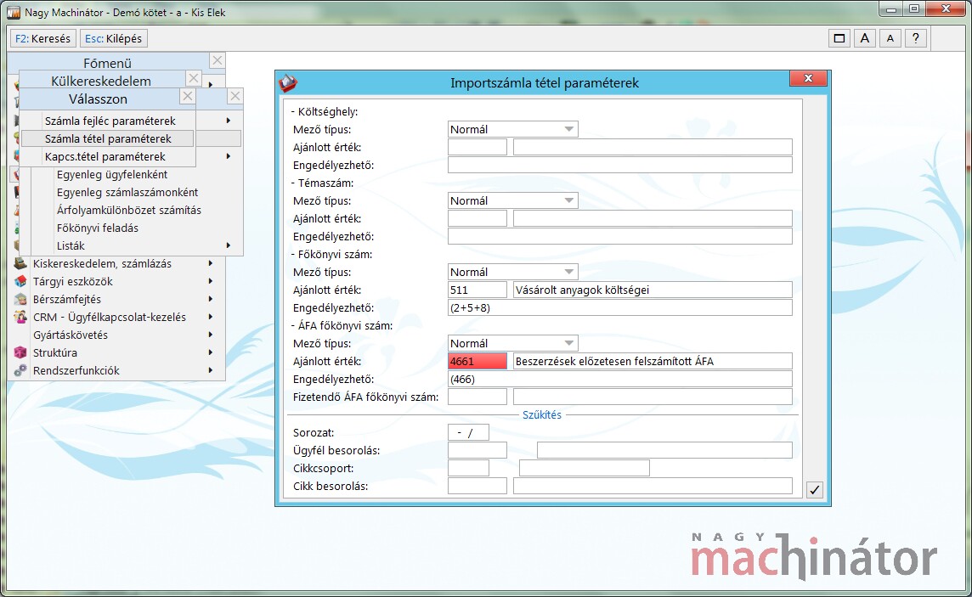Expand the Tárgyi eszközök submenu arrow
This screenshot has width=972, height=597.
point(211,282)
